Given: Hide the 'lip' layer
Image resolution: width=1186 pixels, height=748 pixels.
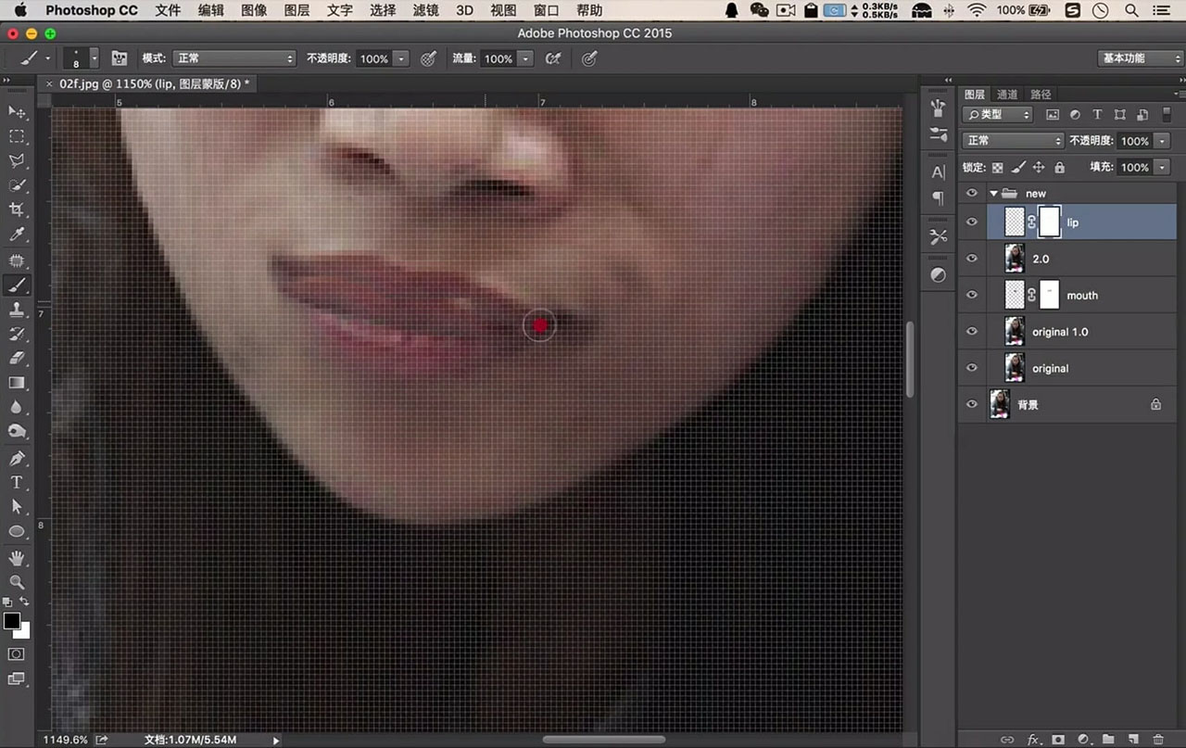Looking at the screenshot, I should [972, 222].
